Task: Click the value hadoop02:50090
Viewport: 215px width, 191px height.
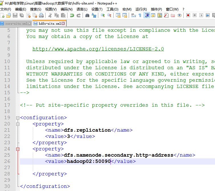Action: 89,161
